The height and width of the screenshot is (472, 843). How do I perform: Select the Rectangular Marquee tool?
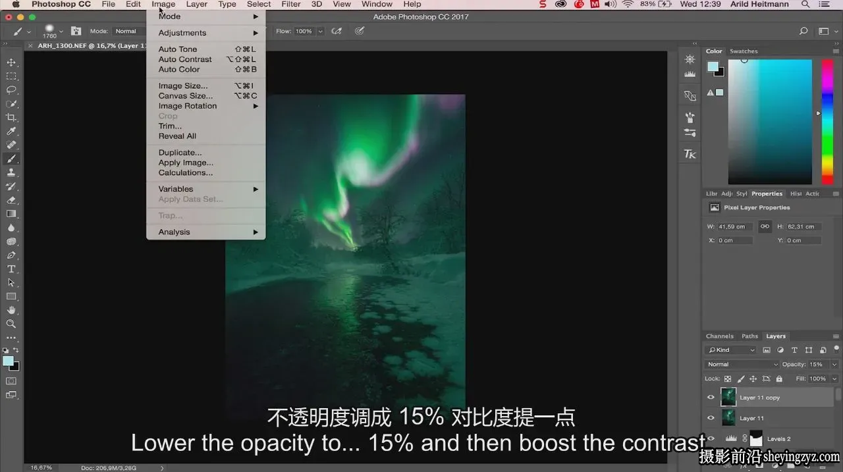click(x=11, y=76)
